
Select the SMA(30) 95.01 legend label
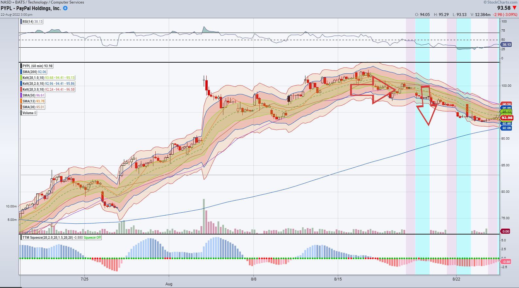[33, 107]
